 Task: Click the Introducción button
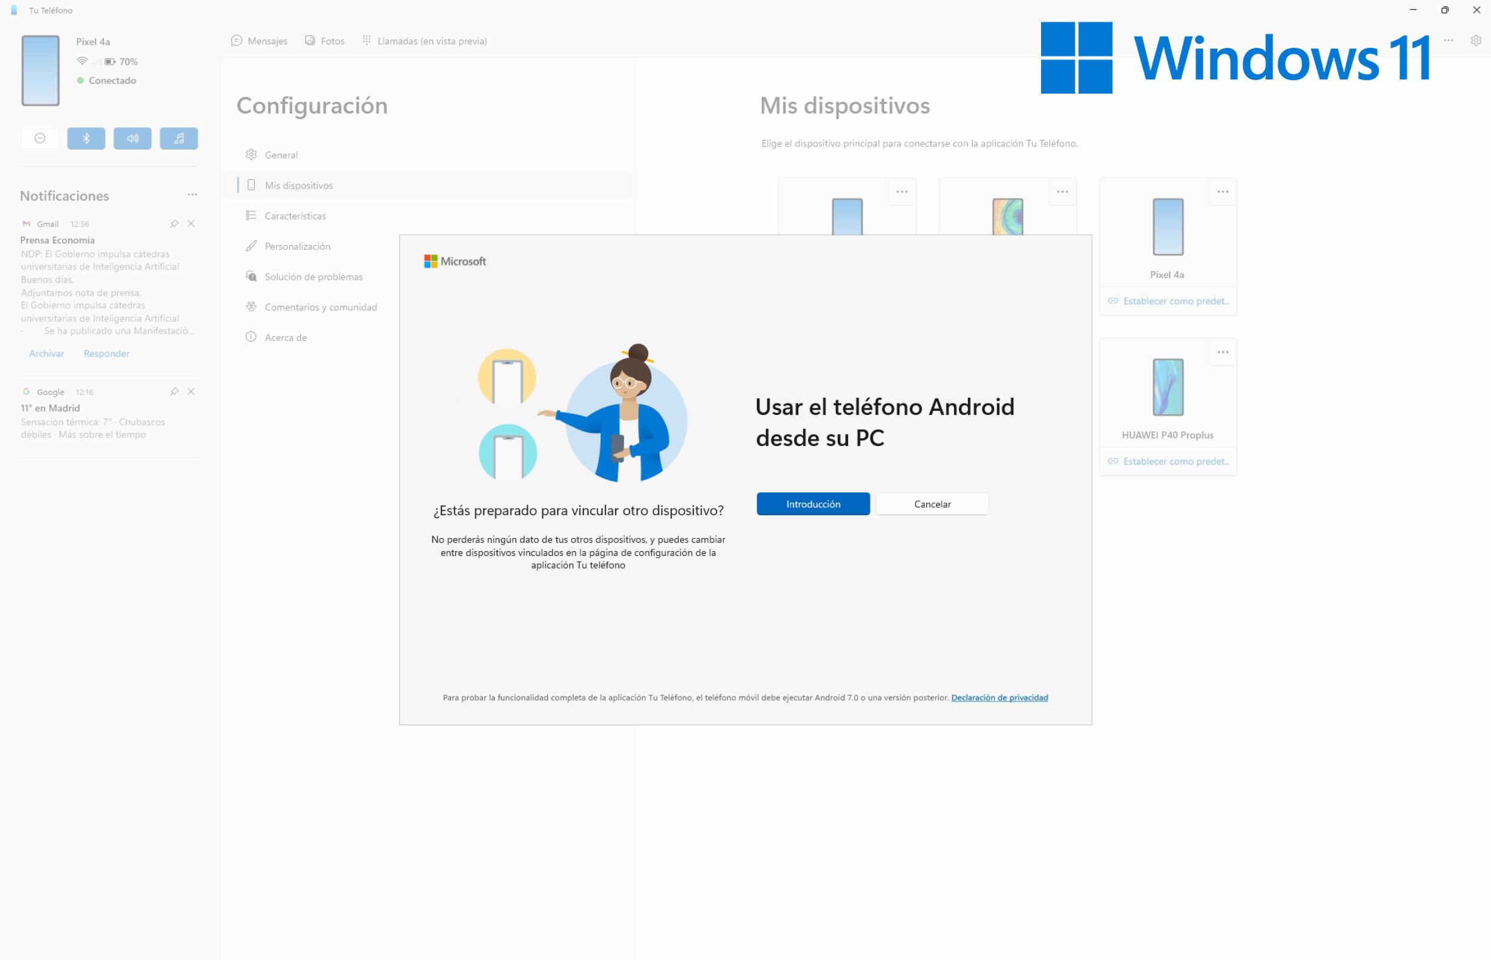(813, 504)
